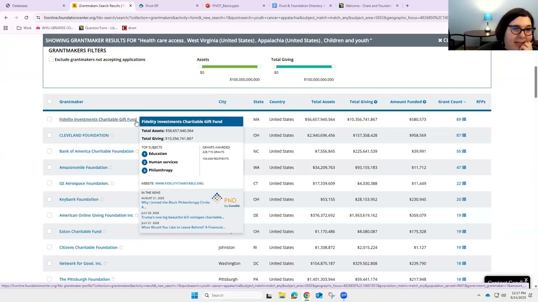Screen dimensions: 538x302
Task: Select Eaton Charitable Fund row checkbox
Action: click(x=49, y=232)
